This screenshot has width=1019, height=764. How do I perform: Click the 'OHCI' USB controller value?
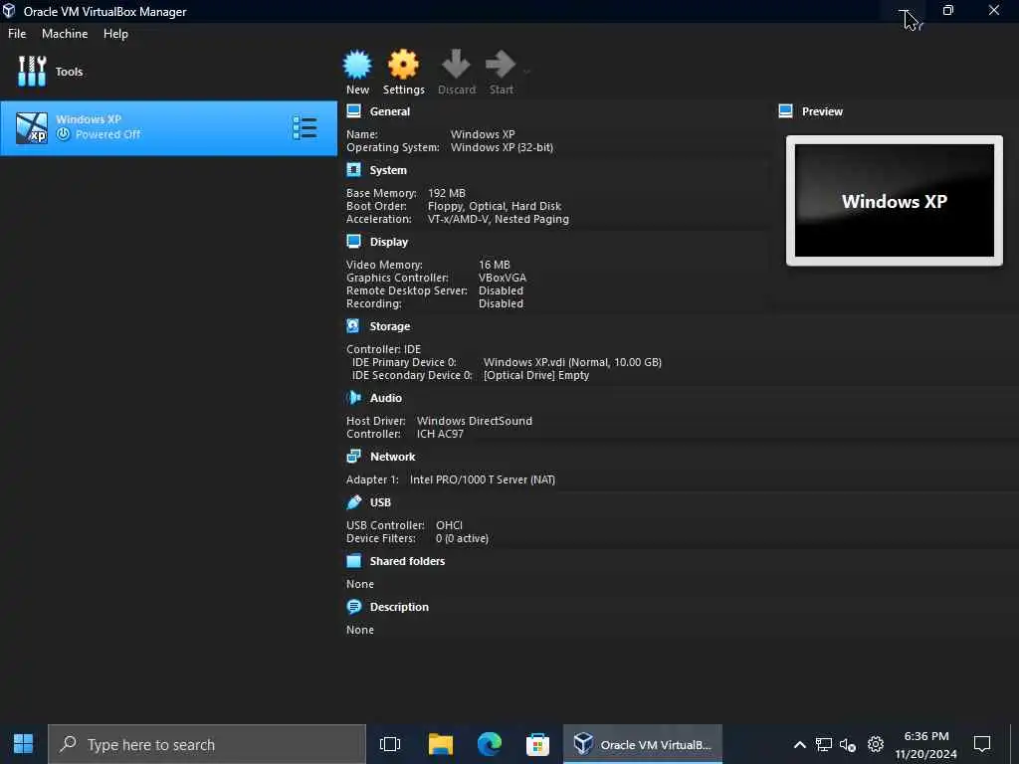[449, 525]
